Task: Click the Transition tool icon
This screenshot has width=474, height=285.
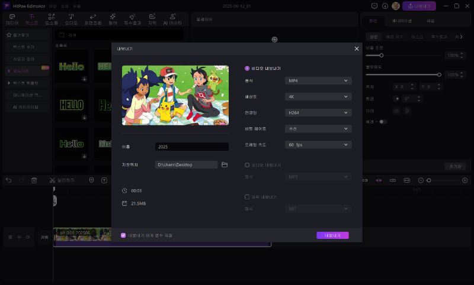Action: click(92, 18)
